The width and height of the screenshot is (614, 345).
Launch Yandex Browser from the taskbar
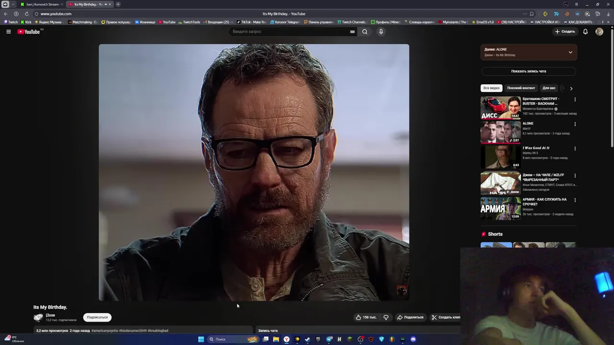pyautogui.click(x=286, y=339)
